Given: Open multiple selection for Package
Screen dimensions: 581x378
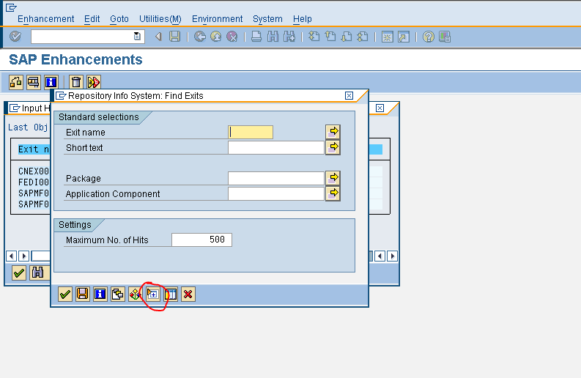Looking at the screenshot, I should 333,178.
